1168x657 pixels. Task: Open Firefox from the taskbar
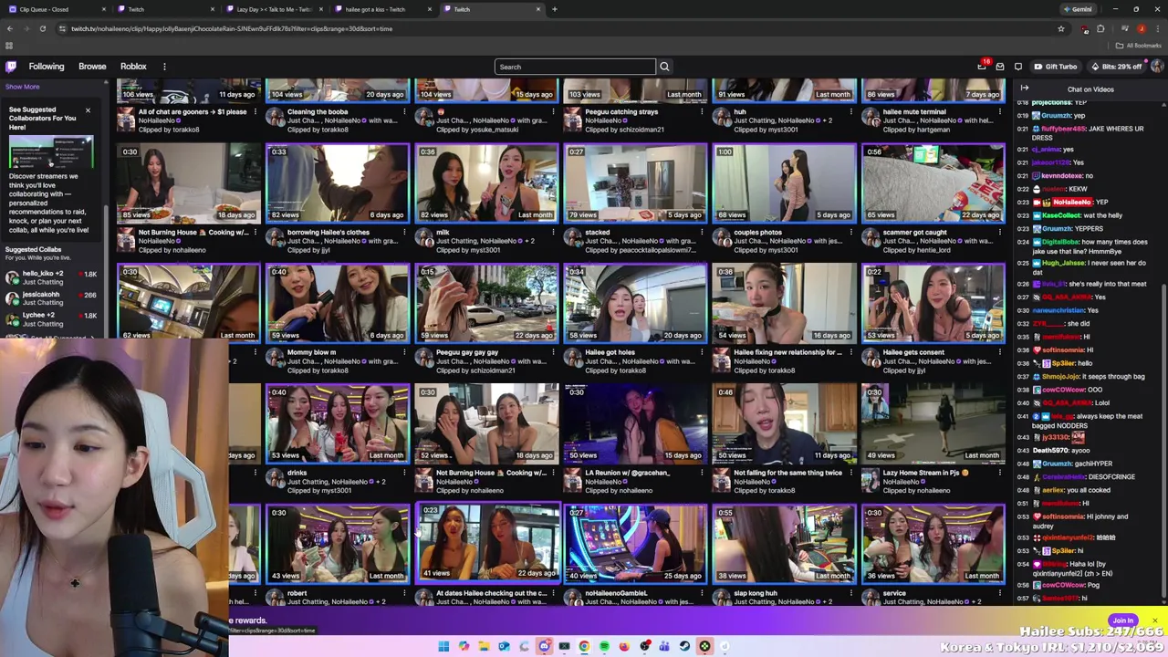[x=624, y=647]
